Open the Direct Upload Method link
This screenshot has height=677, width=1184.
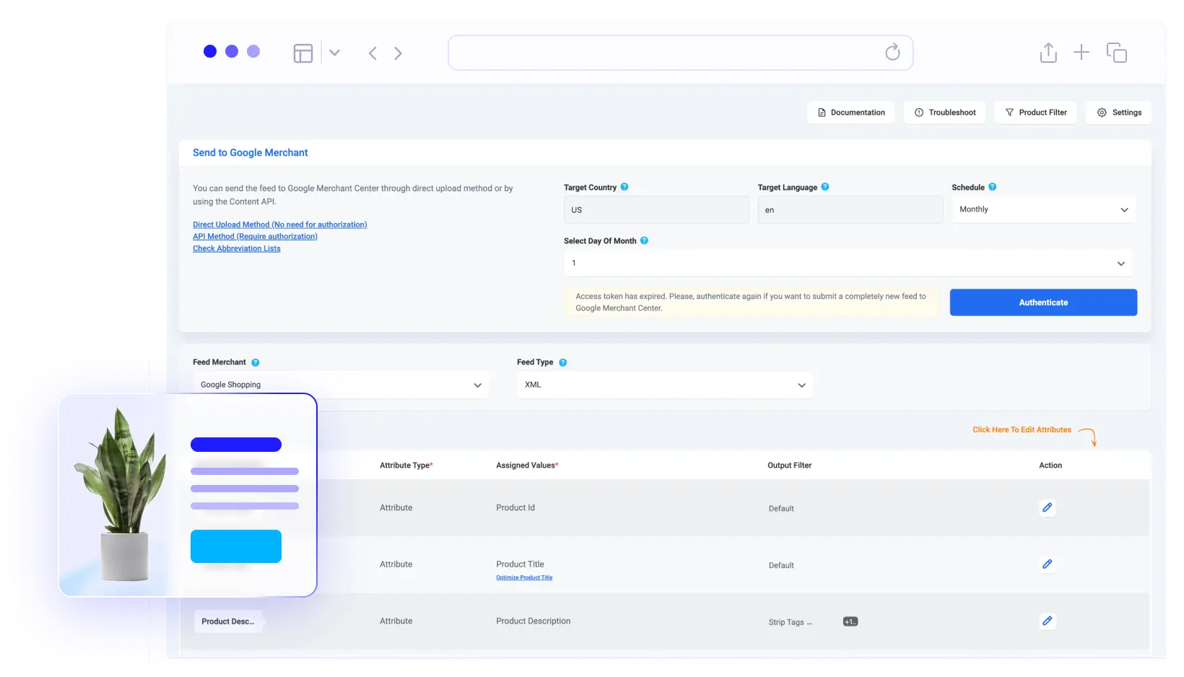coord(280,224)
